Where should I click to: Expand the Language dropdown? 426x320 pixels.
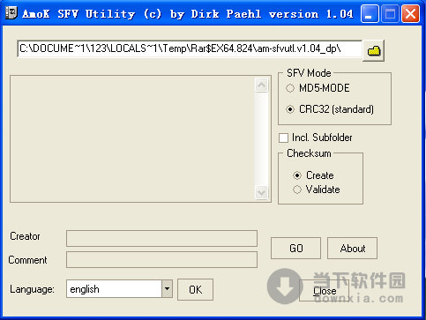click(167, 288)
